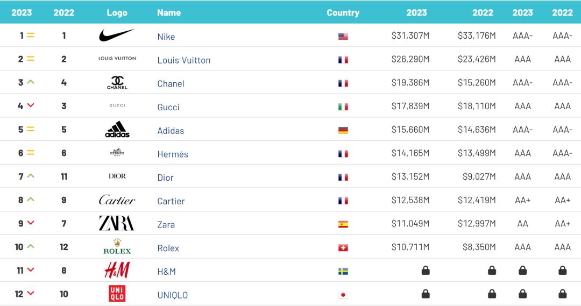Click the red H&M logo
This screenshot has height=306, width=581.
pyautogui.click(x=117, y=271)
